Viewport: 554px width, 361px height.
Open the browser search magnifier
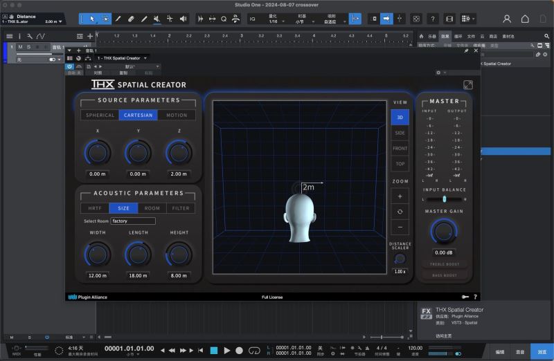[x=546, y=36]
